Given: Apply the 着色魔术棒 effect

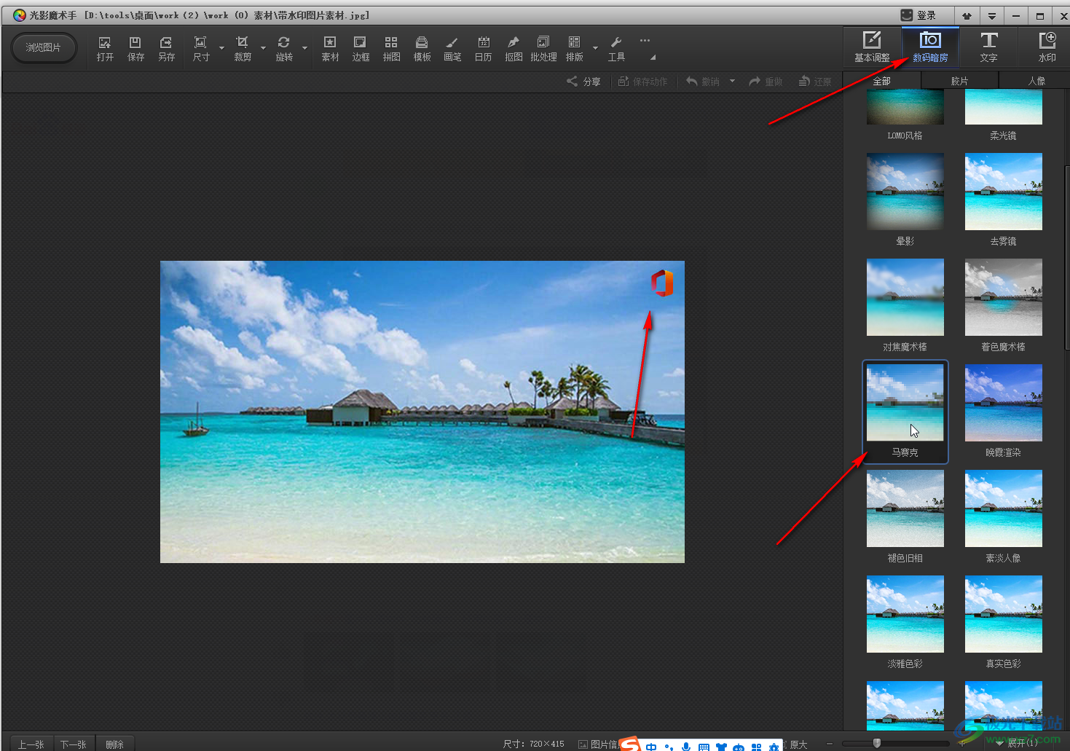Looking at the screenshot, I should click(1003, 297).
